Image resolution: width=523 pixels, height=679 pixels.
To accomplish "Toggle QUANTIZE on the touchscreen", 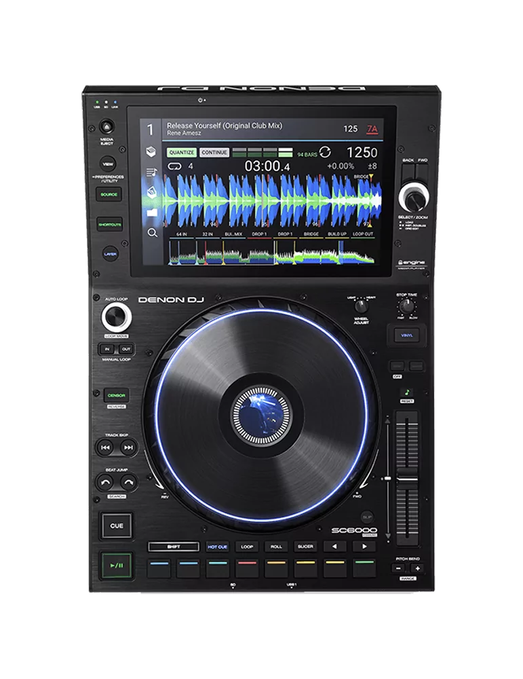I will (182, 152).
